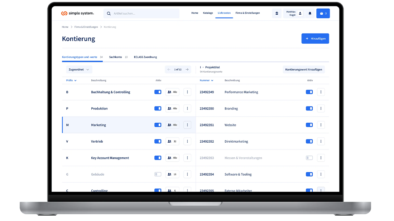The height and width of the screenshot is (221, 394).
Task: Open Firma & Einstellungen breadcrumb link
Action: pyautogui.click(x=86, y=27)
